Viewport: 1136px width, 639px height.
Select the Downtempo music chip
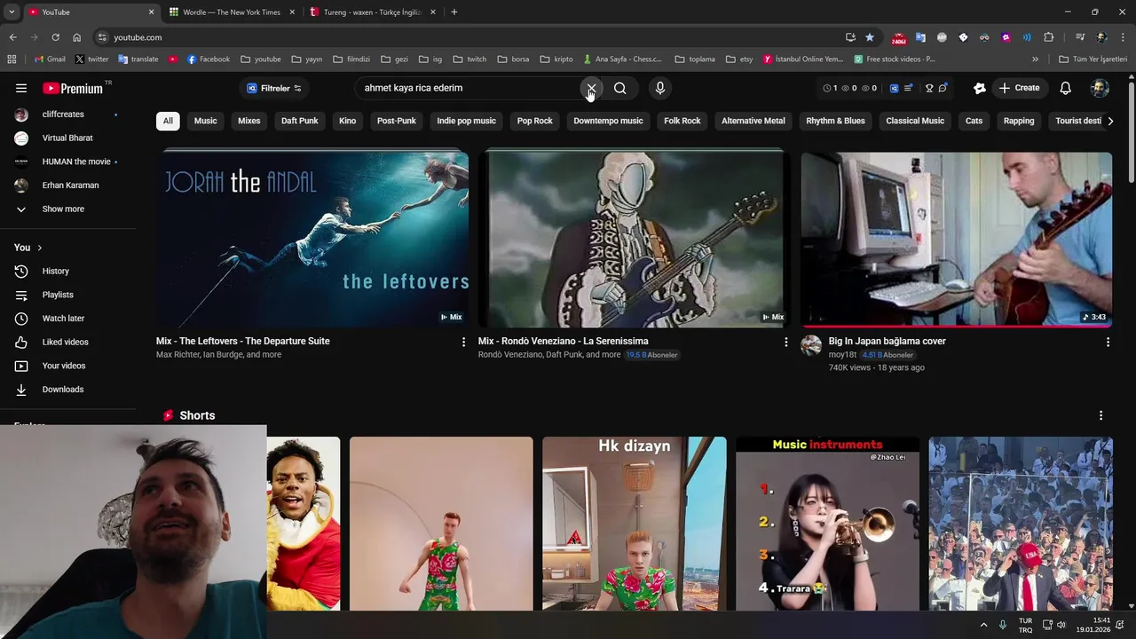(x=608, y=121)
